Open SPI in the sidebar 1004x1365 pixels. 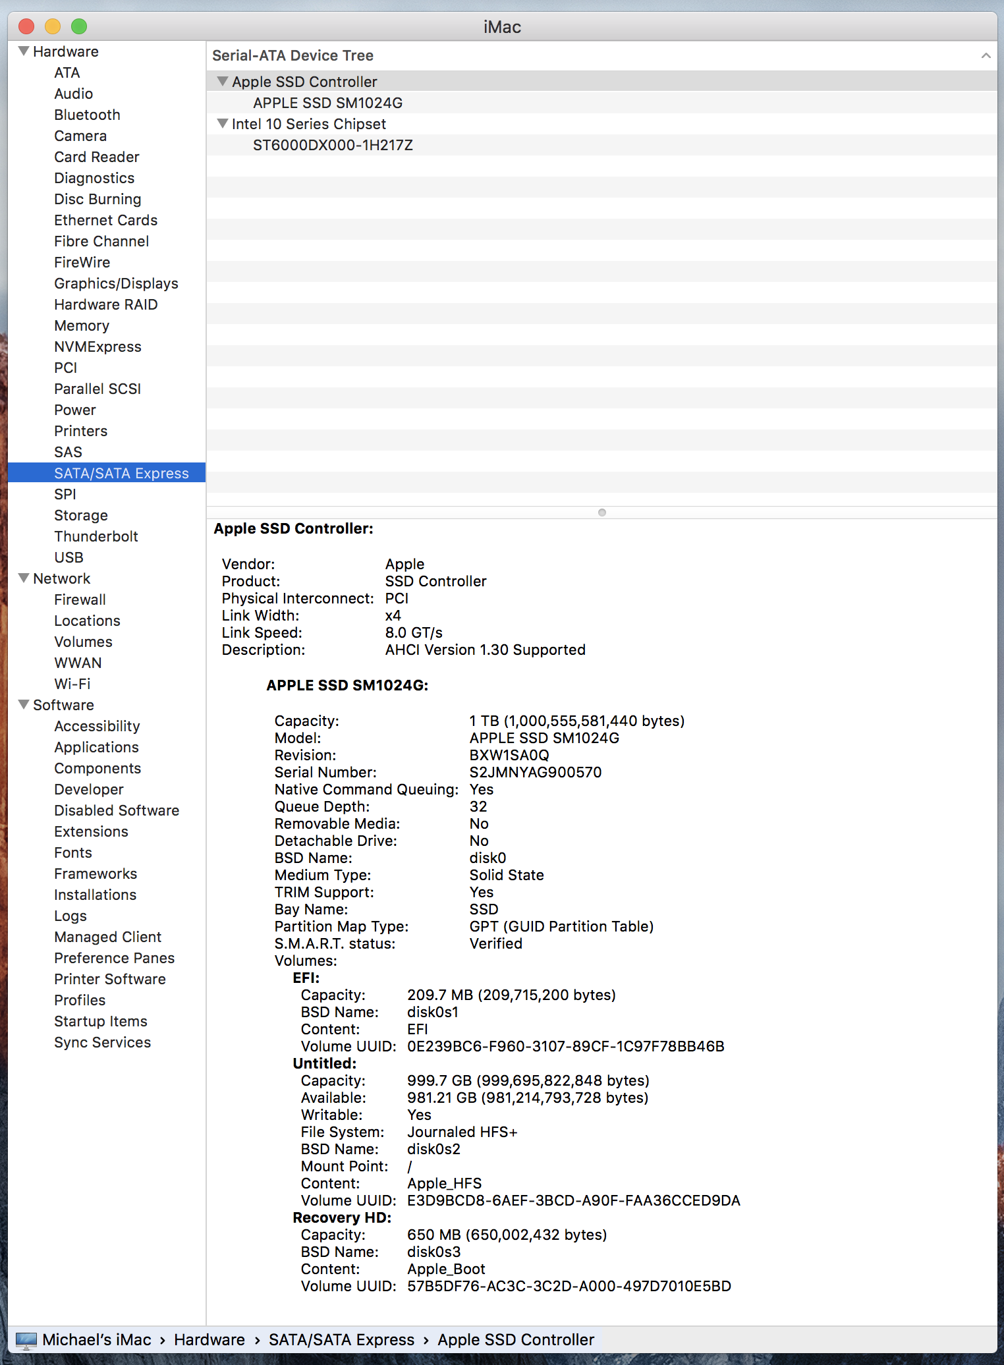(65, 494)
